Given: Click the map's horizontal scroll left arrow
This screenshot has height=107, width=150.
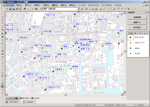Looking at the screenshot, I should (6, 94).
